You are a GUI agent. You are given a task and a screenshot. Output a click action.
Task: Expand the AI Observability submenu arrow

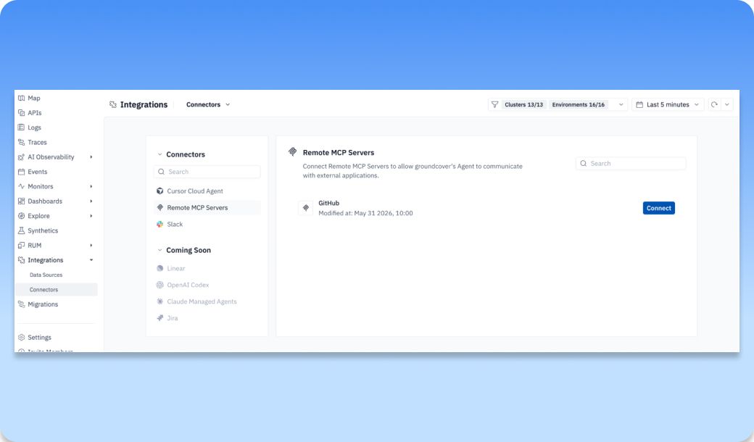coord(91,157)
